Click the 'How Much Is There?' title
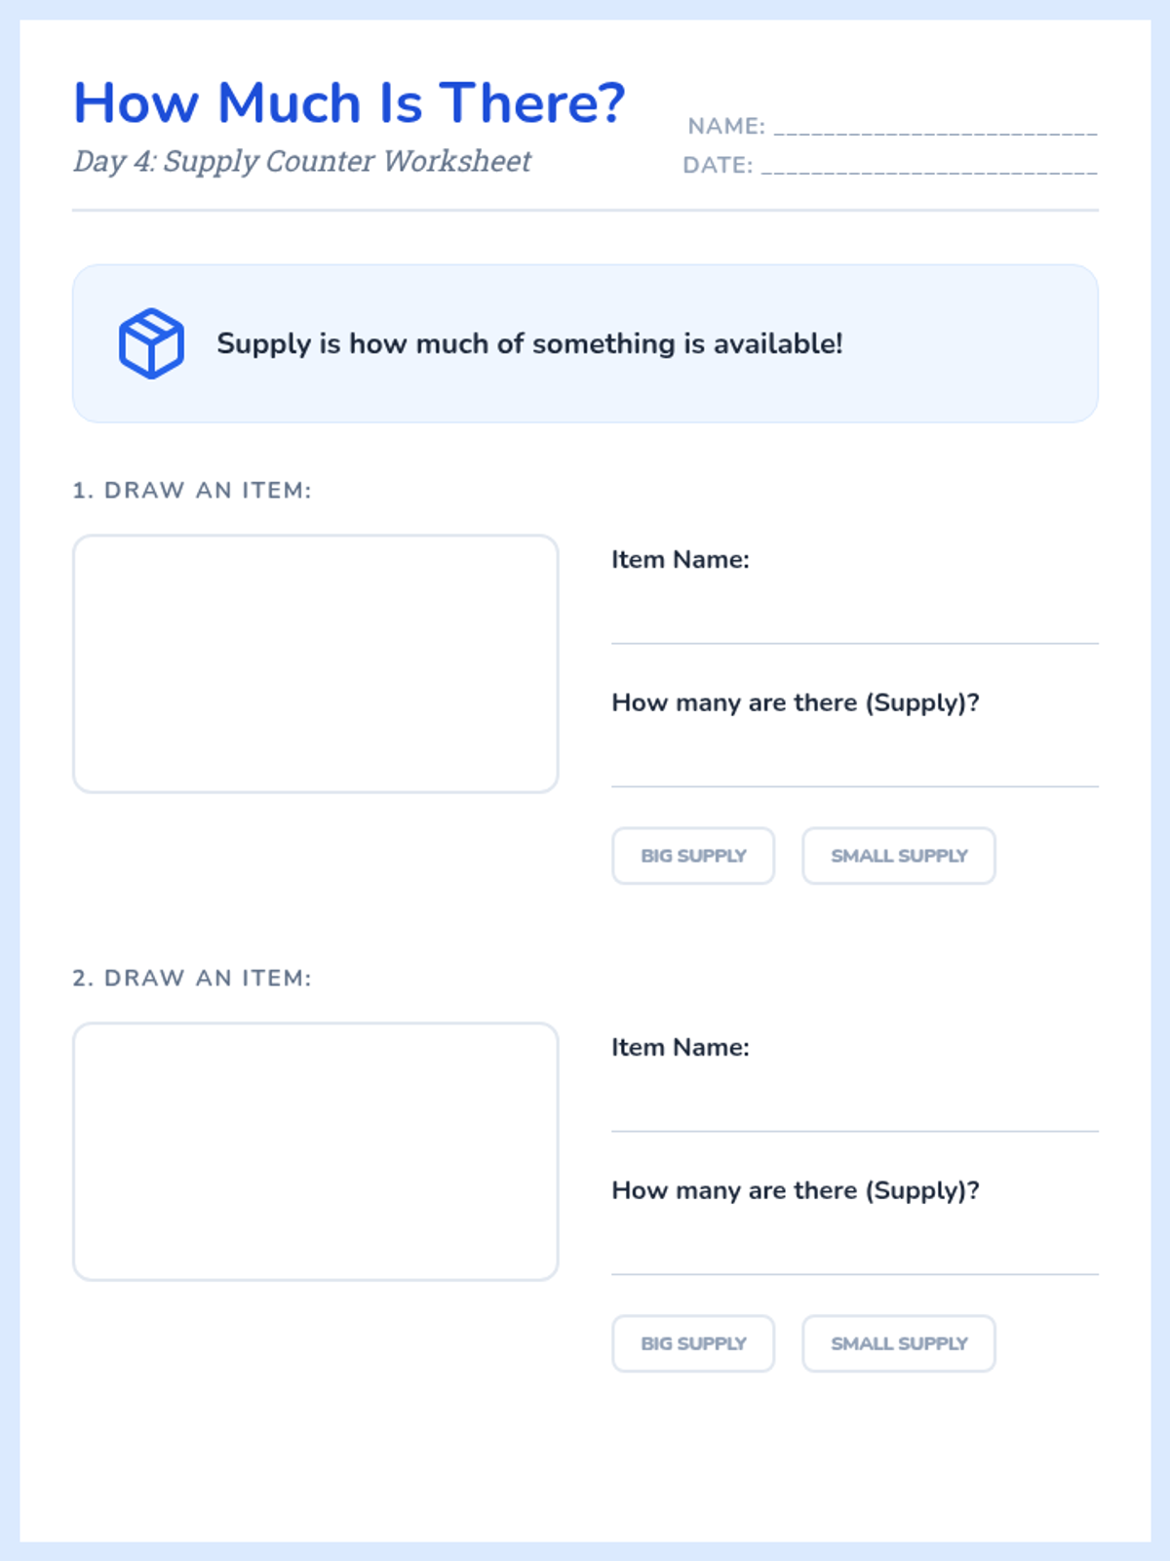Image resolution: width=1170 pixels, height=1561 pixels. click(x=349, y=102)
